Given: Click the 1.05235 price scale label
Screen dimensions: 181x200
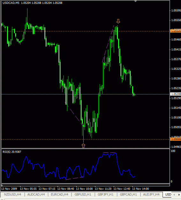Looking at the screenshot, I should [176, 88].
